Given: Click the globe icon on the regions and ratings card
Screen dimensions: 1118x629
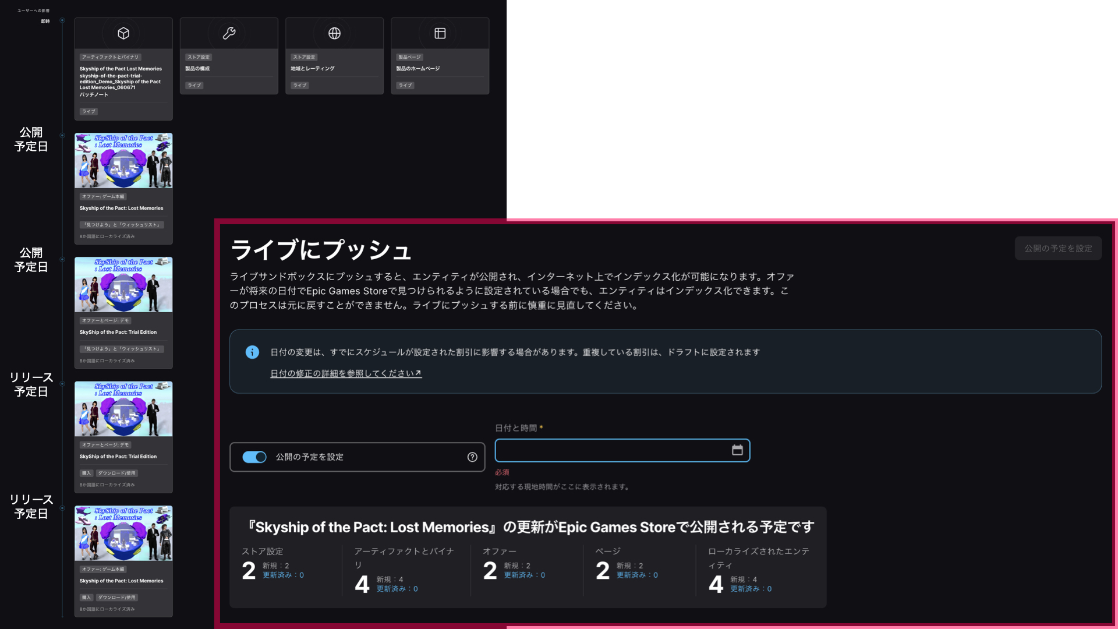Looking at the screenshot, I should coord(334,33).
